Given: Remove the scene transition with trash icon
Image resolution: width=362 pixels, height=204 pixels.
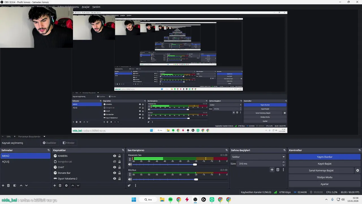Looking at the screenshot, I should (278, 170).
